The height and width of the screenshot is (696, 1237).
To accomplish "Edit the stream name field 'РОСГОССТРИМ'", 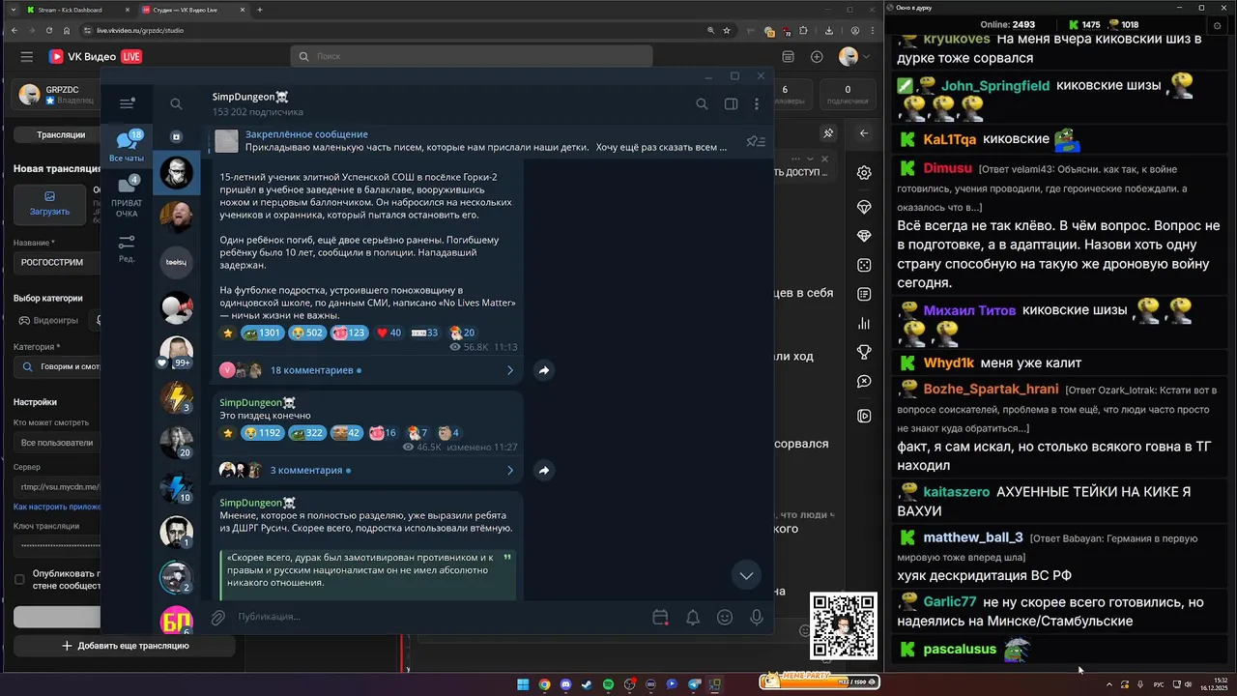I will [58, 262].
